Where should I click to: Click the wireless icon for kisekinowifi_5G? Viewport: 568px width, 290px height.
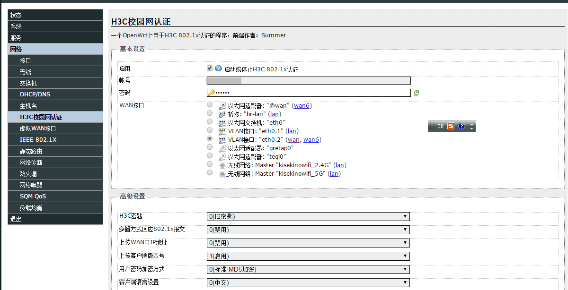click(x=222, y=174)
